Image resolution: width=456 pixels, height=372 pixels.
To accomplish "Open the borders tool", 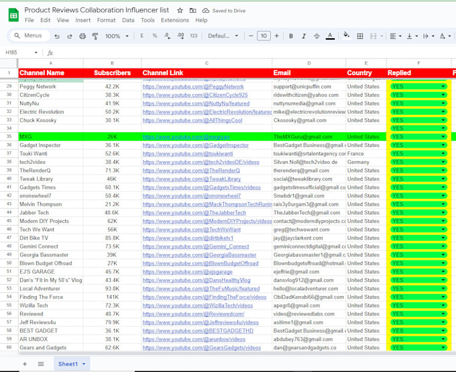I will pos(360,36).
